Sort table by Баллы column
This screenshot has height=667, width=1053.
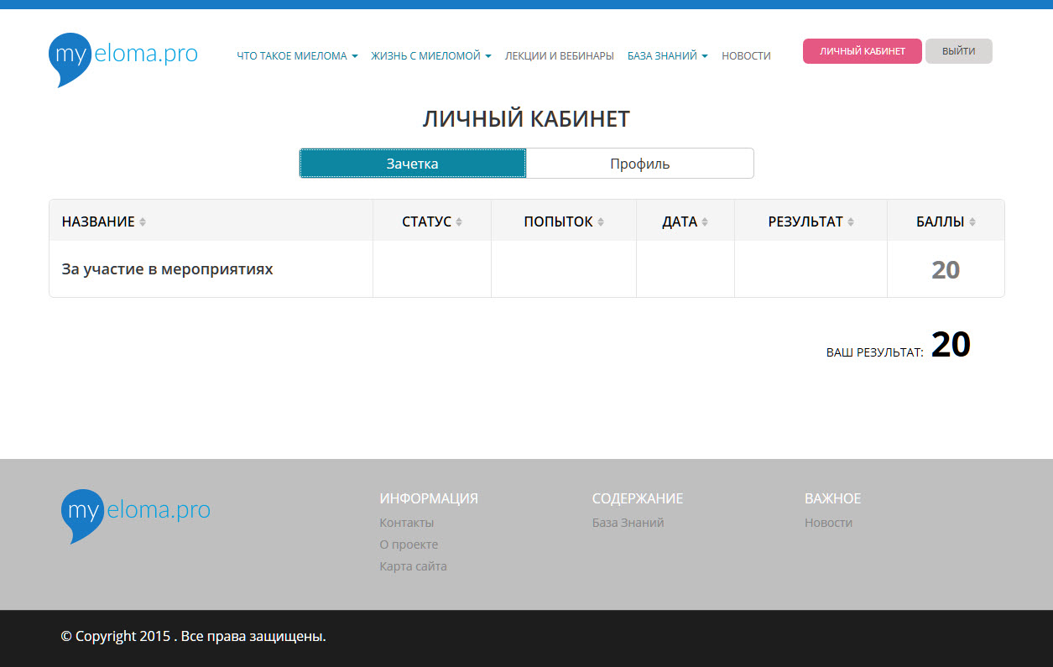[x=945, y=221]
